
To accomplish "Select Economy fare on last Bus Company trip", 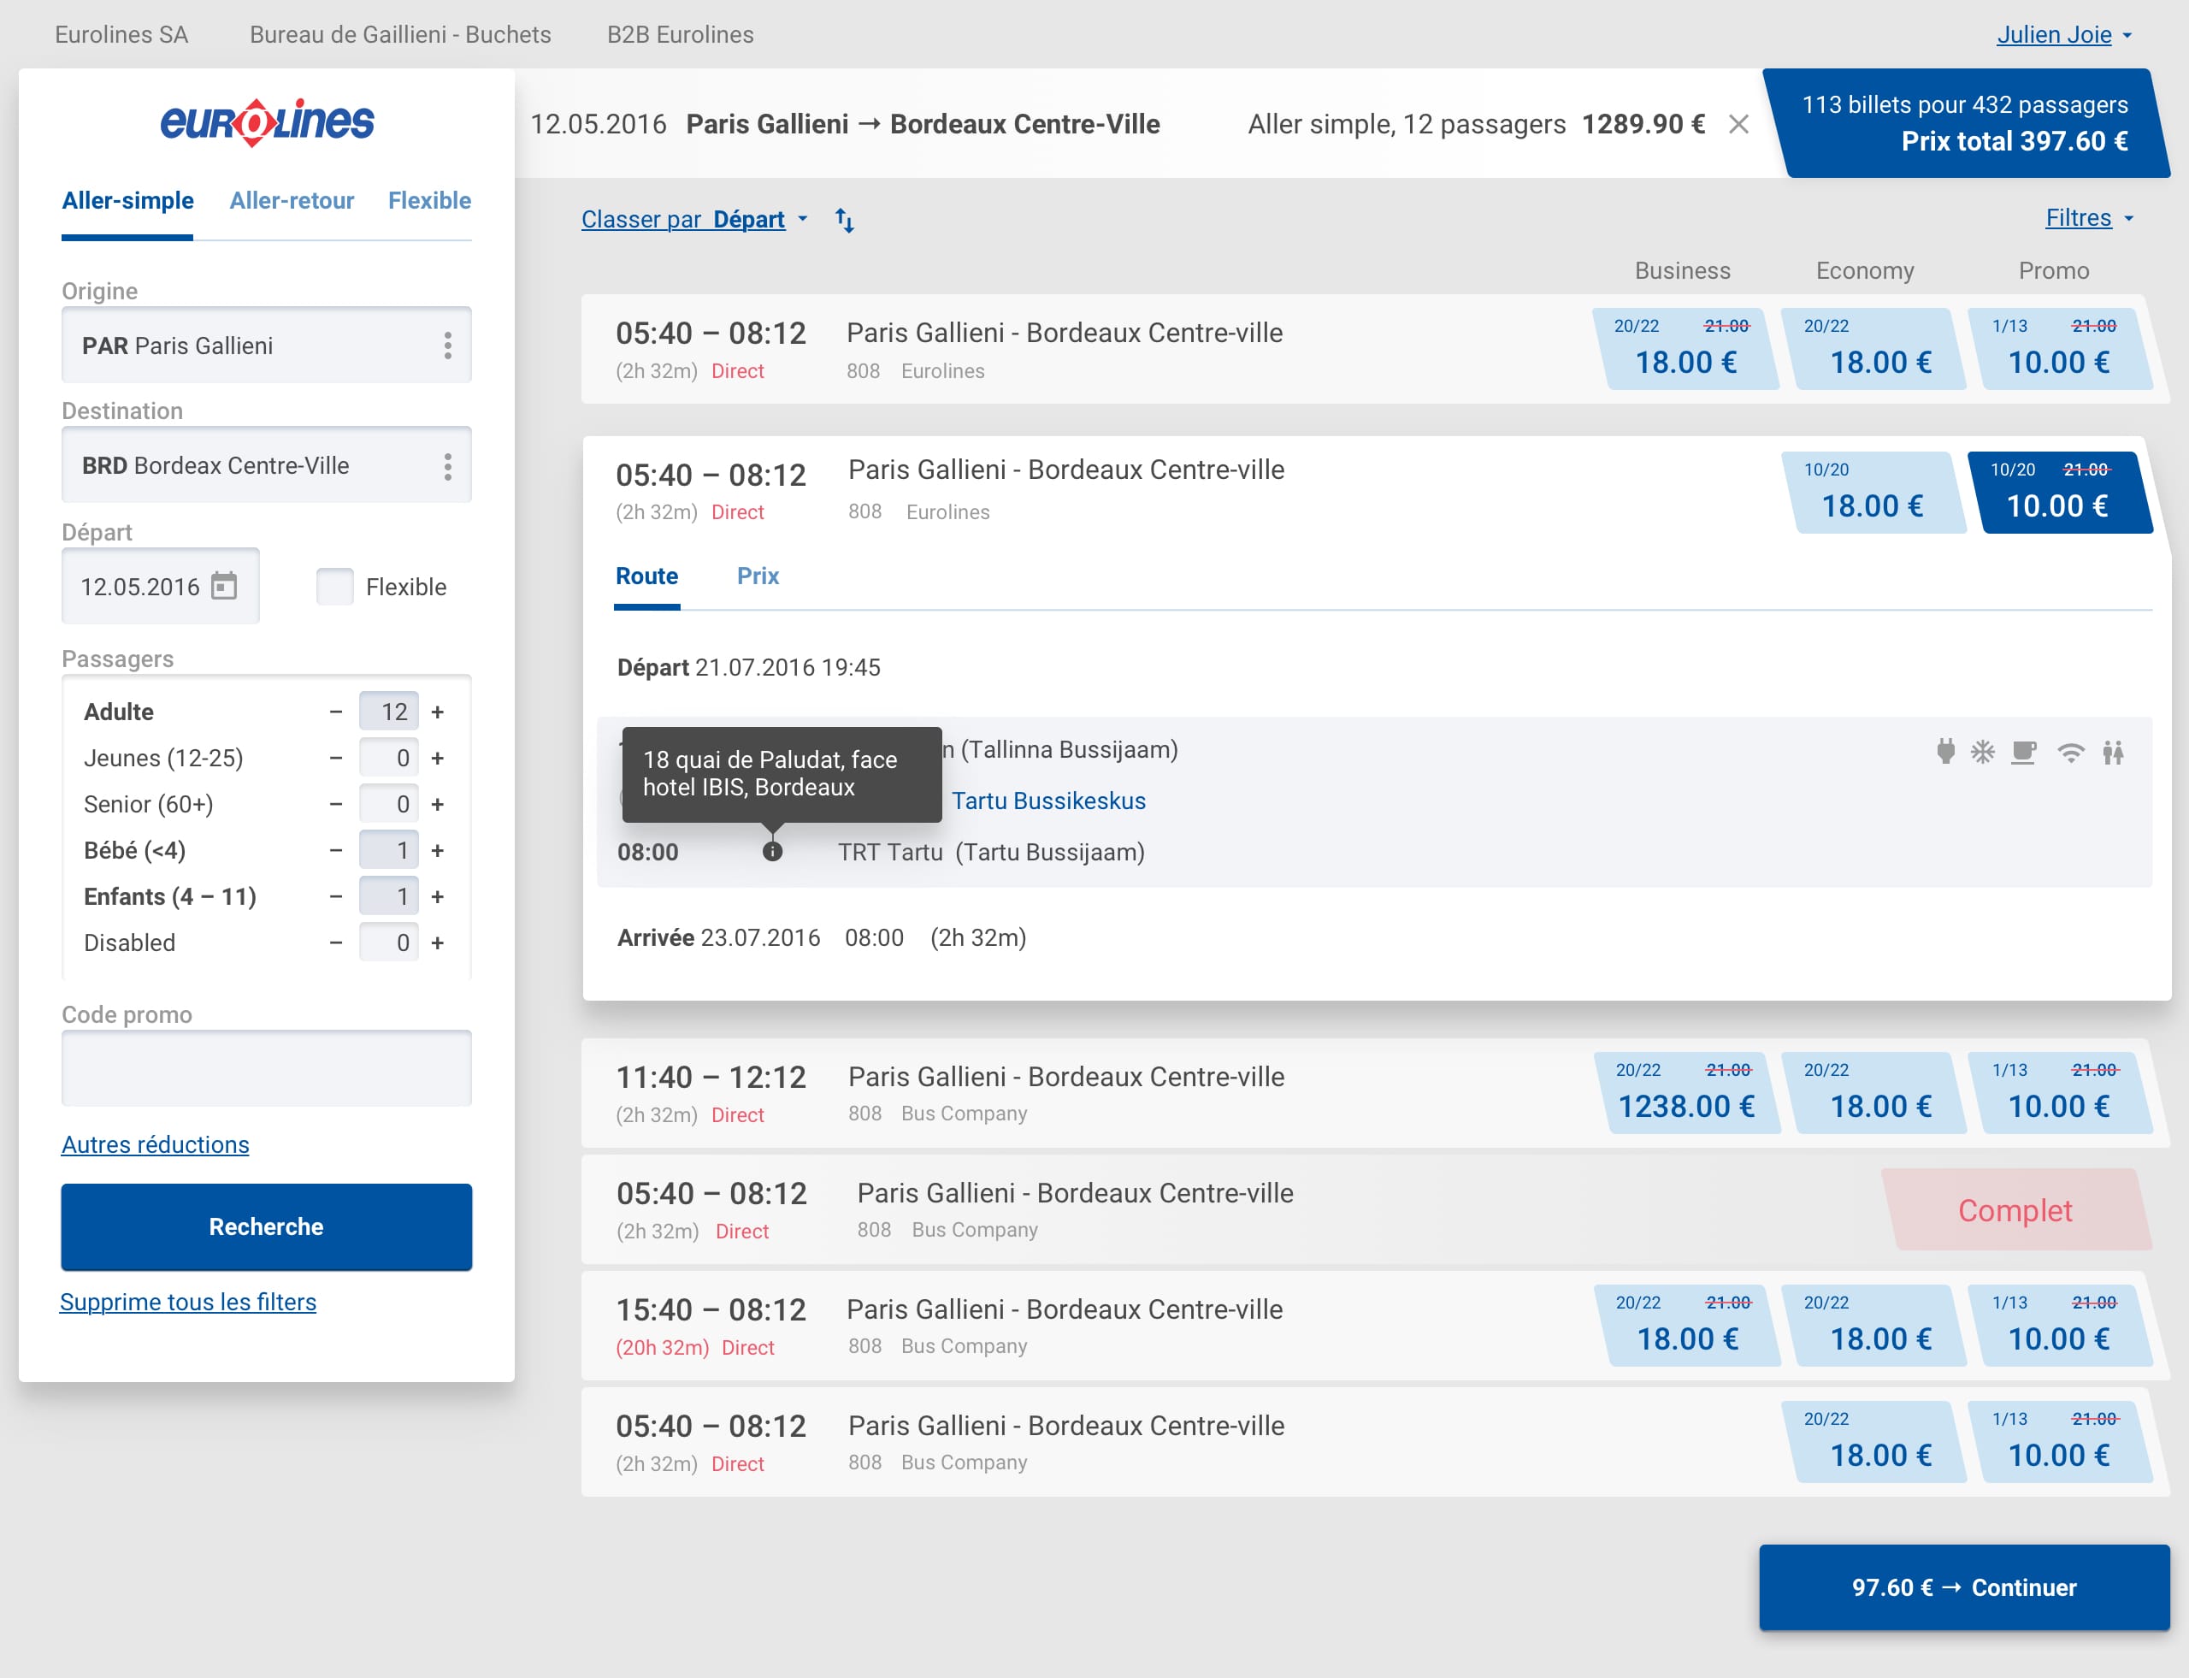I will point(1873,1441).
